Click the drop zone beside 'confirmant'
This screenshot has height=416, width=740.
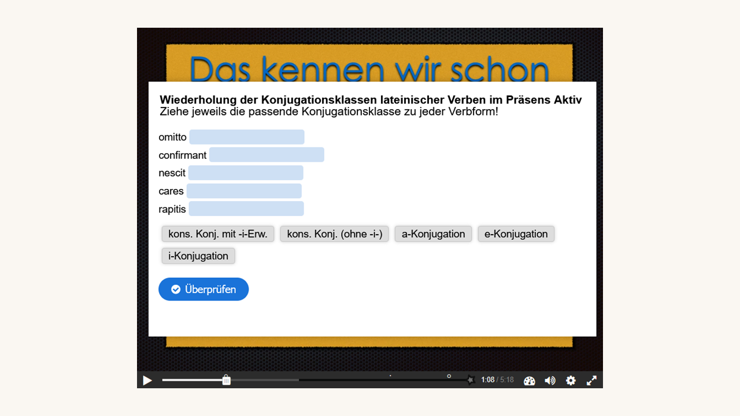point(267,155)
